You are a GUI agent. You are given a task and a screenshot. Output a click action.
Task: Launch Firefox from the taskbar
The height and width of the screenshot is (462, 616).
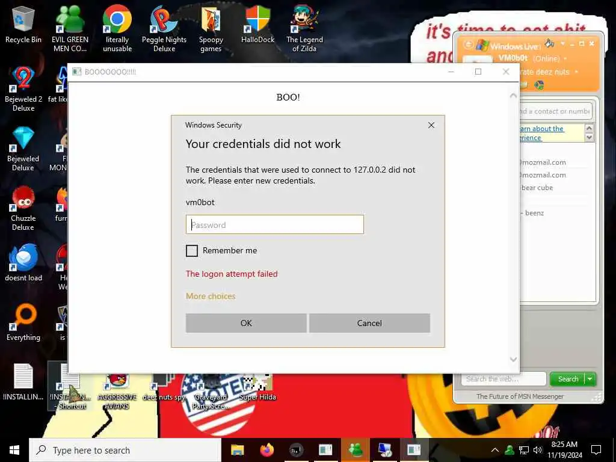point(266,450)
